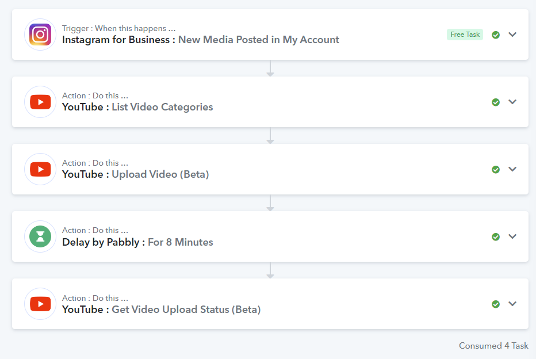Click connector arrow between trigger and first action

(270, 68)
